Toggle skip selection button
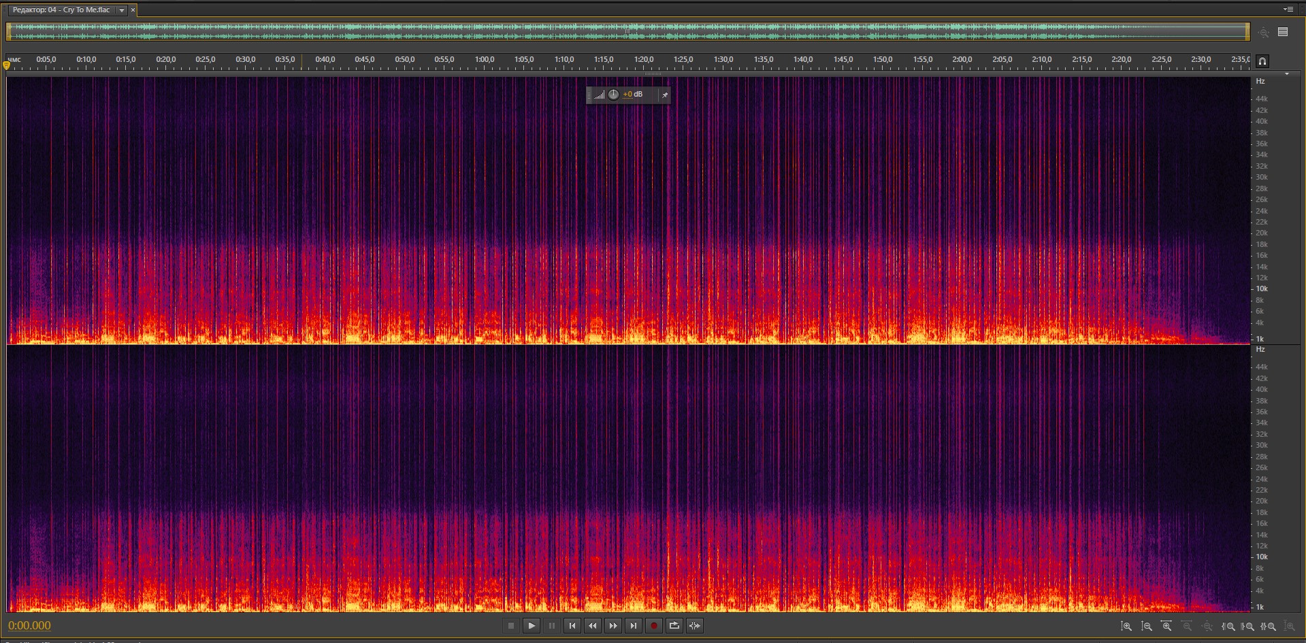Screen dimensions: 1306x643 [x=694, y=626]
